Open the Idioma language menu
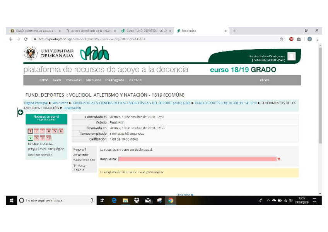328x232 pixels. [265, 80]
